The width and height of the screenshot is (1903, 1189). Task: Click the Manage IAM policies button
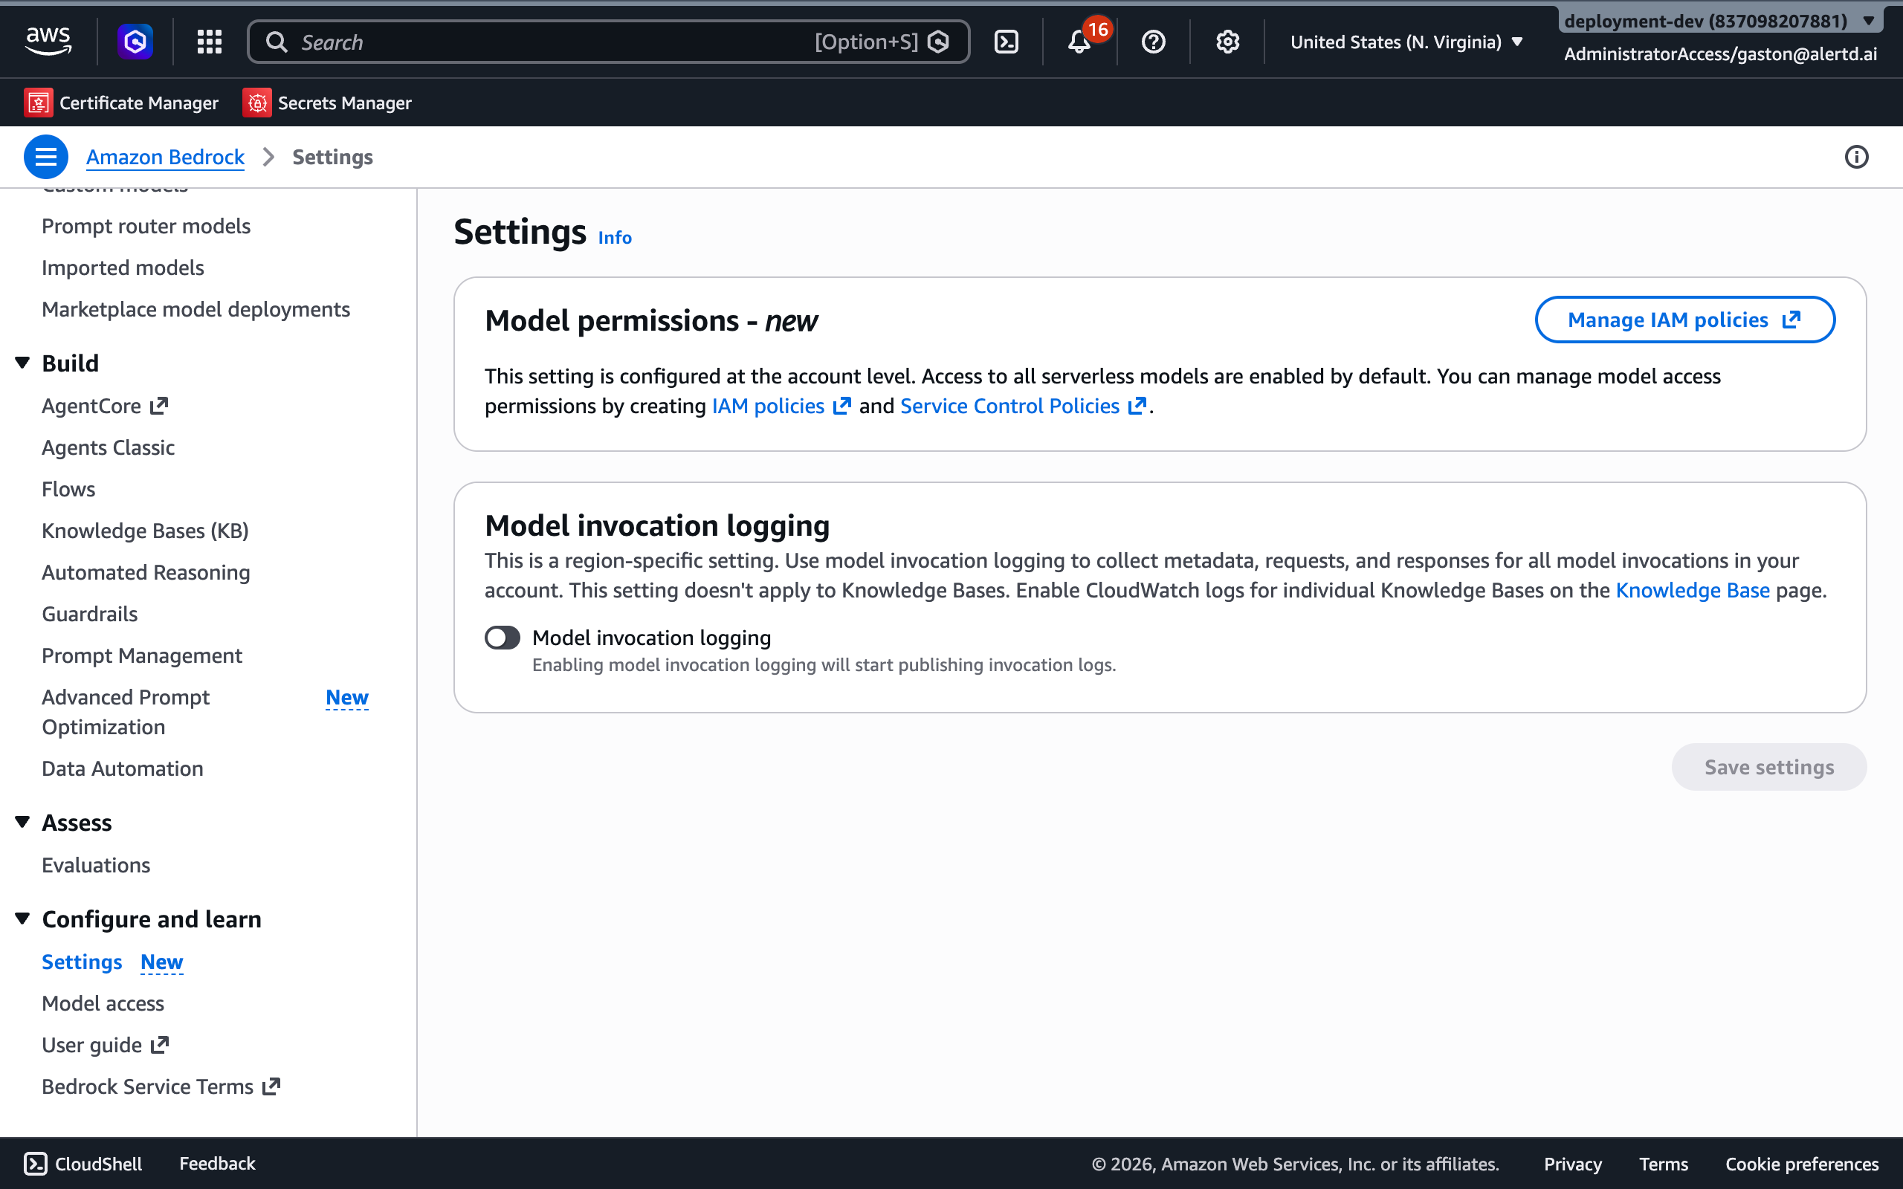click(1684, 320)
